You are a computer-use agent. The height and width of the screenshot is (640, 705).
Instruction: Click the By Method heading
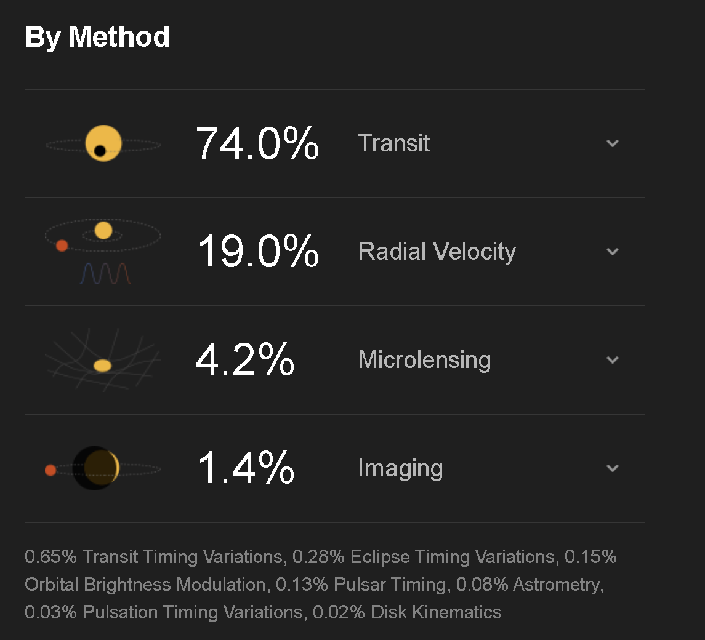[97, 37]
